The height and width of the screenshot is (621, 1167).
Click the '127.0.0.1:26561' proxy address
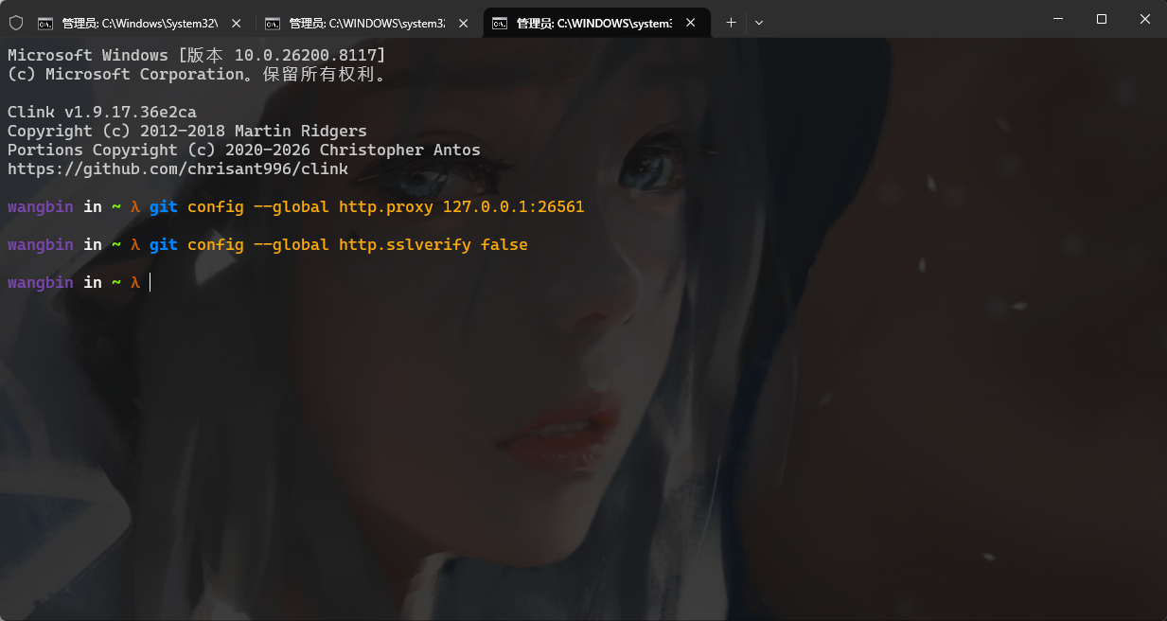514,207
